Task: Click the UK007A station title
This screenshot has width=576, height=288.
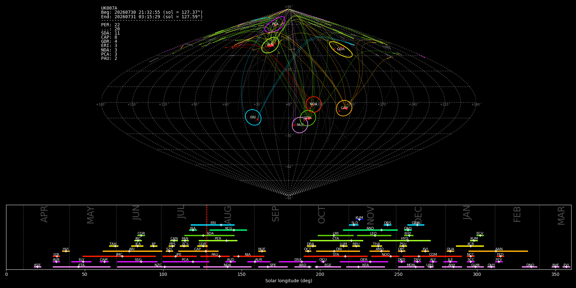Action: [x=109, y=8]
